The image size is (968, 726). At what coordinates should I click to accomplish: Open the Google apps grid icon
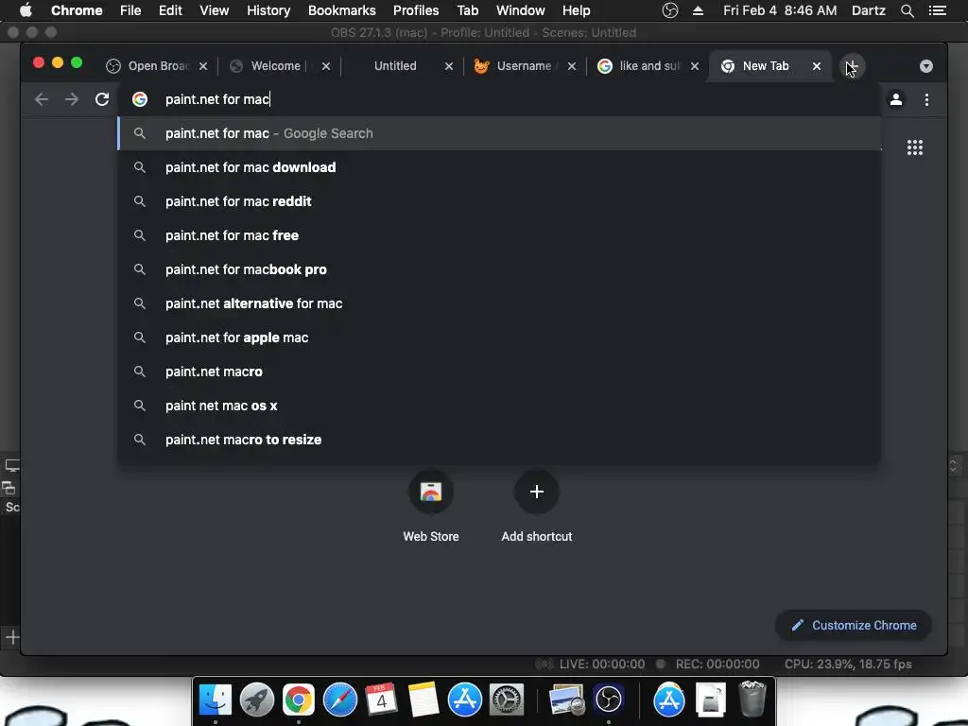tap(915, 147)
